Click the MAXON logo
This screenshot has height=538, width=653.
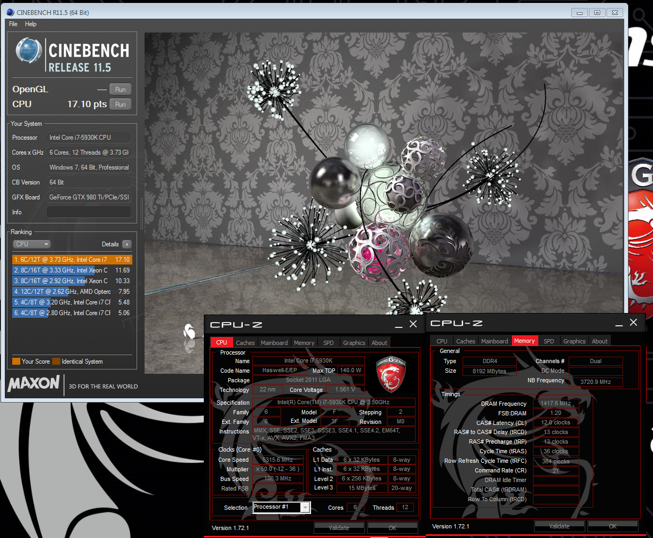(34, 383)
